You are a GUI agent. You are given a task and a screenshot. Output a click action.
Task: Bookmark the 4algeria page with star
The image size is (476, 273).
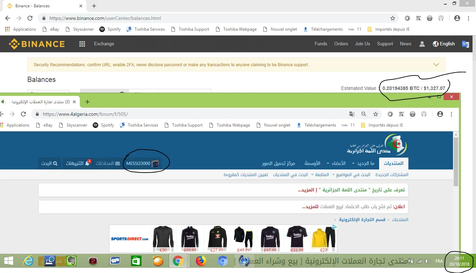(x=376, y=114)
